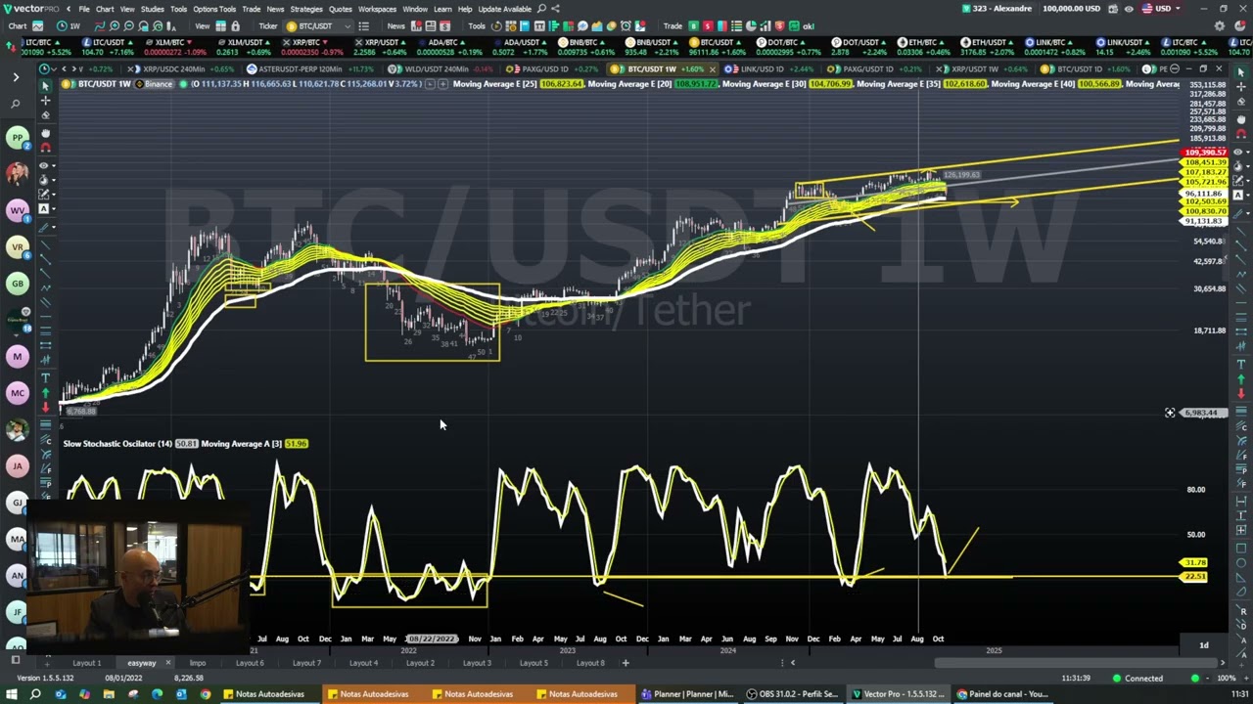Open the Workspaces menu
Viewport: 1253px width, 704px height.
(377, 9)
